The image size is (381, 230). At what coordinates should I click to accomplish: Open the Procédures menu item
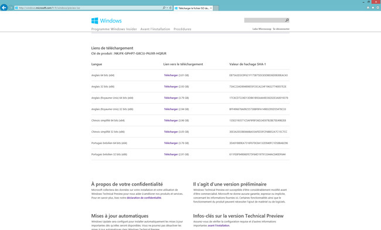coord(182,29)
